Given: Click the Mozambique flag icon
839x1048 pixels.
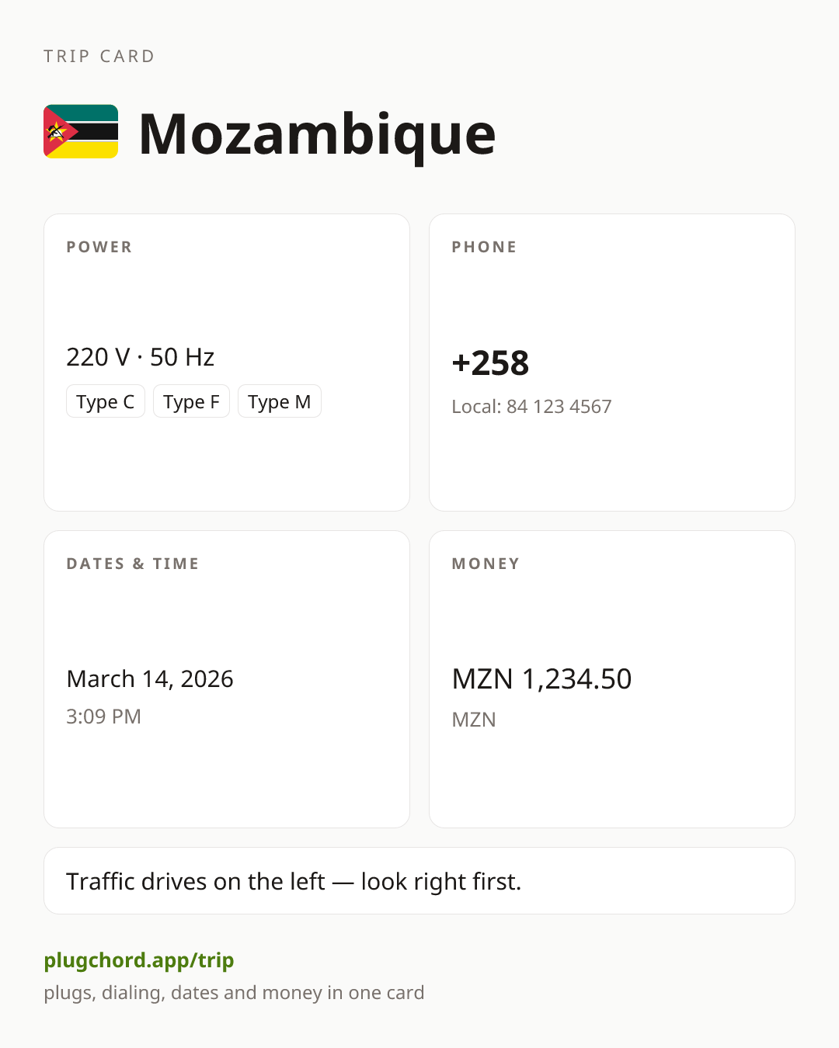Looking at the screenshot, I should point(81,132).
